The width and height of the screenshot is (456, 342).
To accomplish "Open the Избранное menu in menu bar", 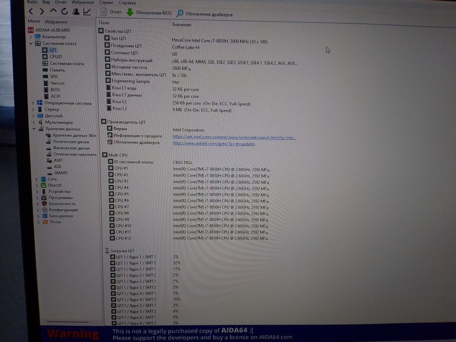I will pos(83,2).
